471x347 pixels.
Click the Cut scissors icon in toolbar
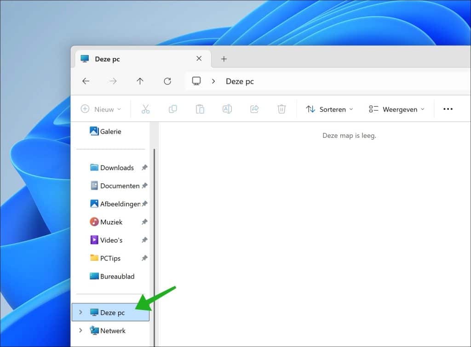point(145,109)
